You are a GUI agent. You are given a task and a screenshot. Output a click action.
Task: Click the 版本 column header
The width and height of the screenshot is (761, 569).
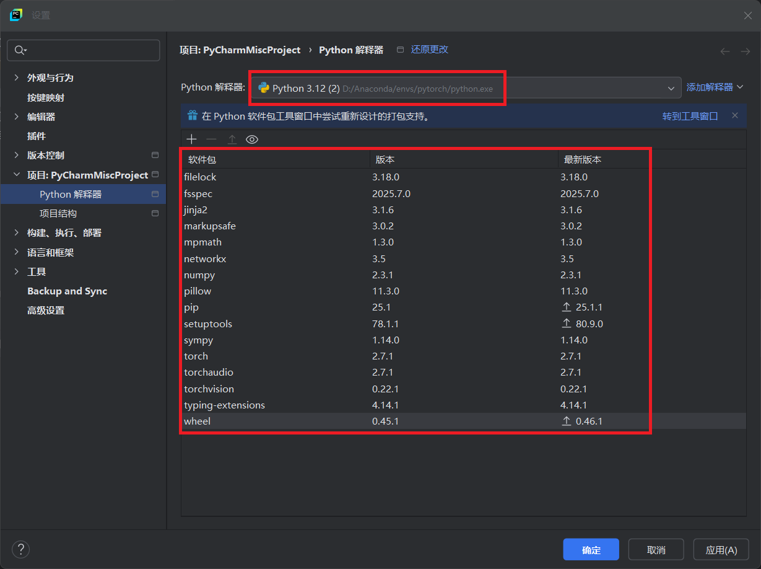pyautogui.click(x=464, y=159)
